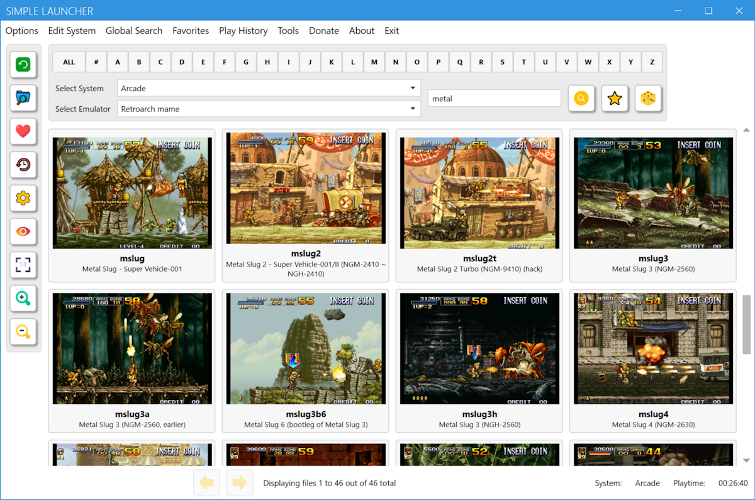Click the yellow search magnifier button
The width and height of the screenshot is (755, 500).
[581, 99]
